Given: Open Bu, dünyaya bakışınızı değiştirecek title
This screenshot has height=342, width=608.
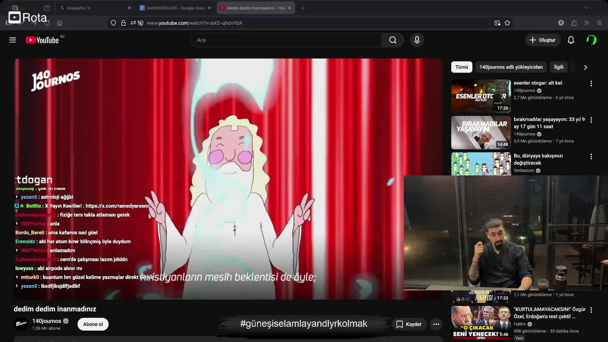Looking at the screenshot, I should click(538, 159).
